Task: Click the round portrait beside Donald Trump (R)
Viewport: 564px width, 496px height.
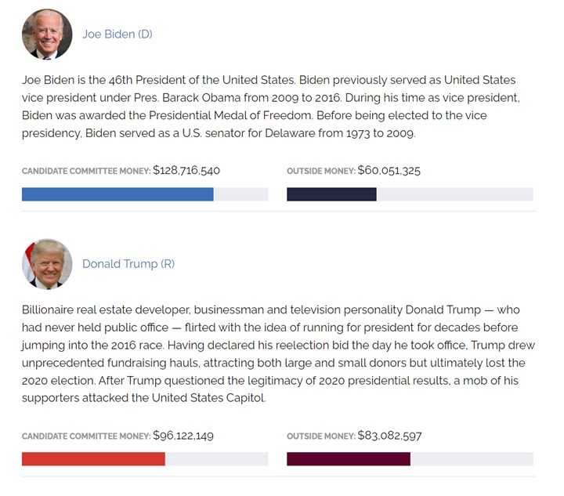Action: (47, 263)
